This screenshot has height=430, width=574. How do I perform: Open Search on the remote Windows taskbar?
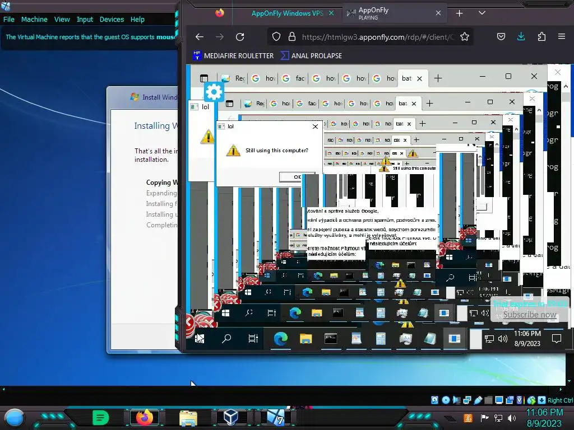coord(226,339)
